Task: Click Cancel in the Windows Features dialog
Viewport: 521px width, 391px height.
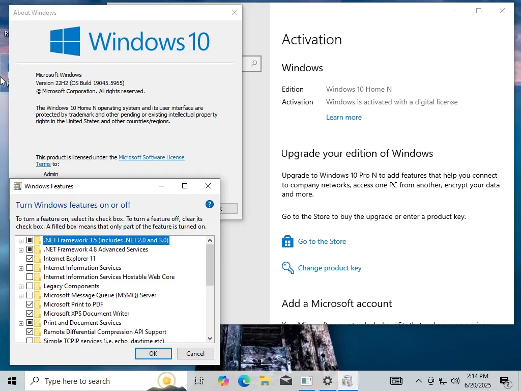Action: (195, 353)
